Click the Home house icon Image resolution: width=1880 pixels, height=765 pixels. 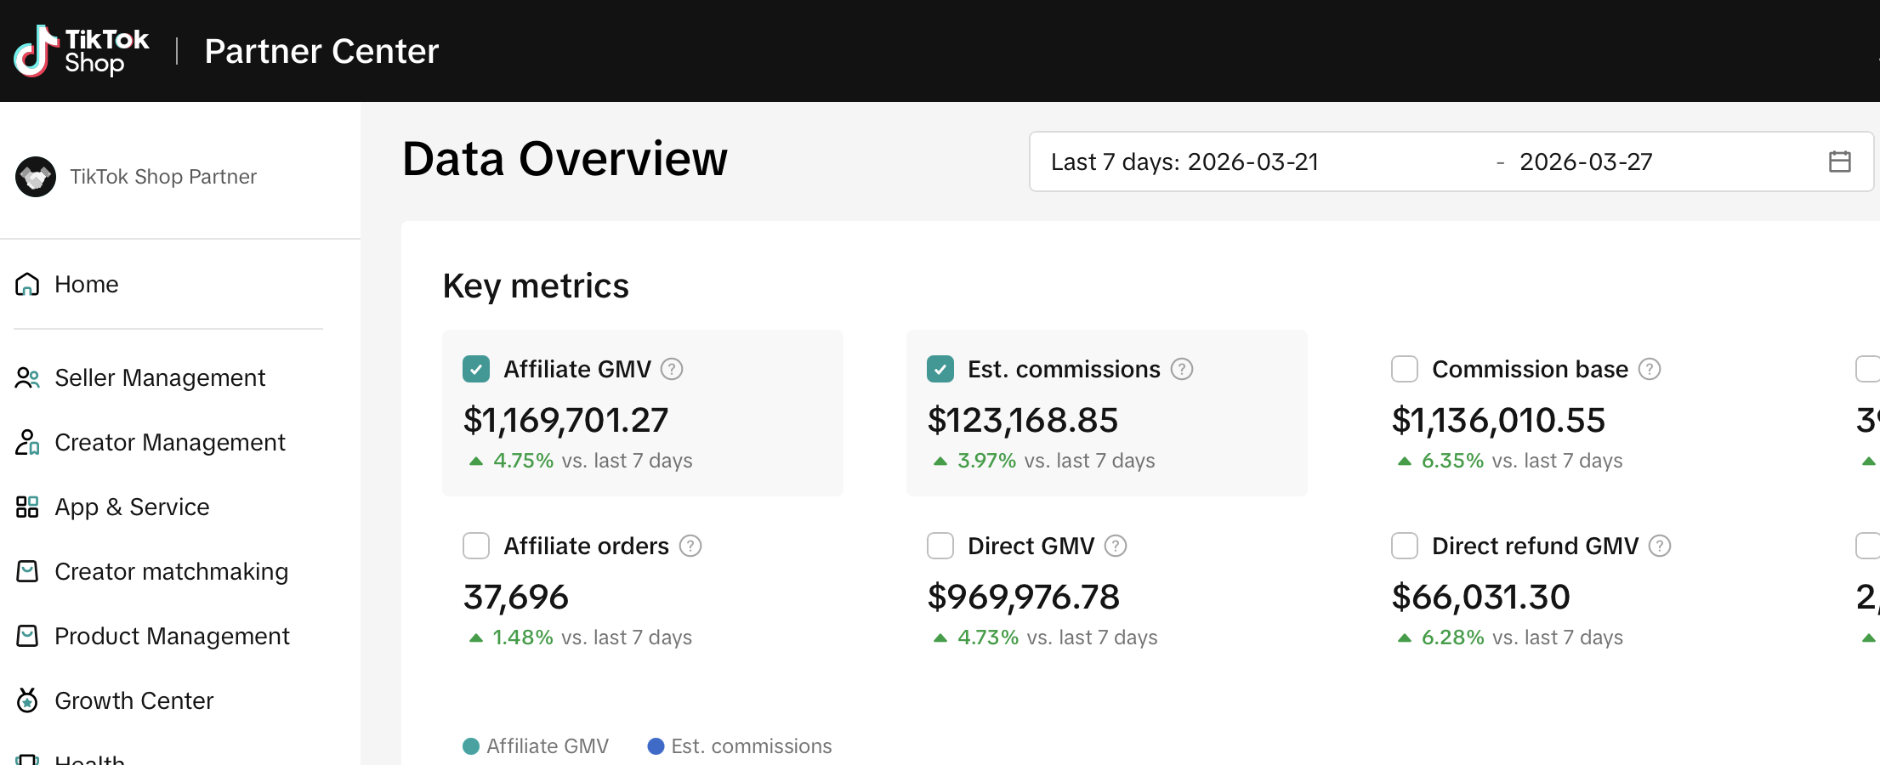[27, 284]
